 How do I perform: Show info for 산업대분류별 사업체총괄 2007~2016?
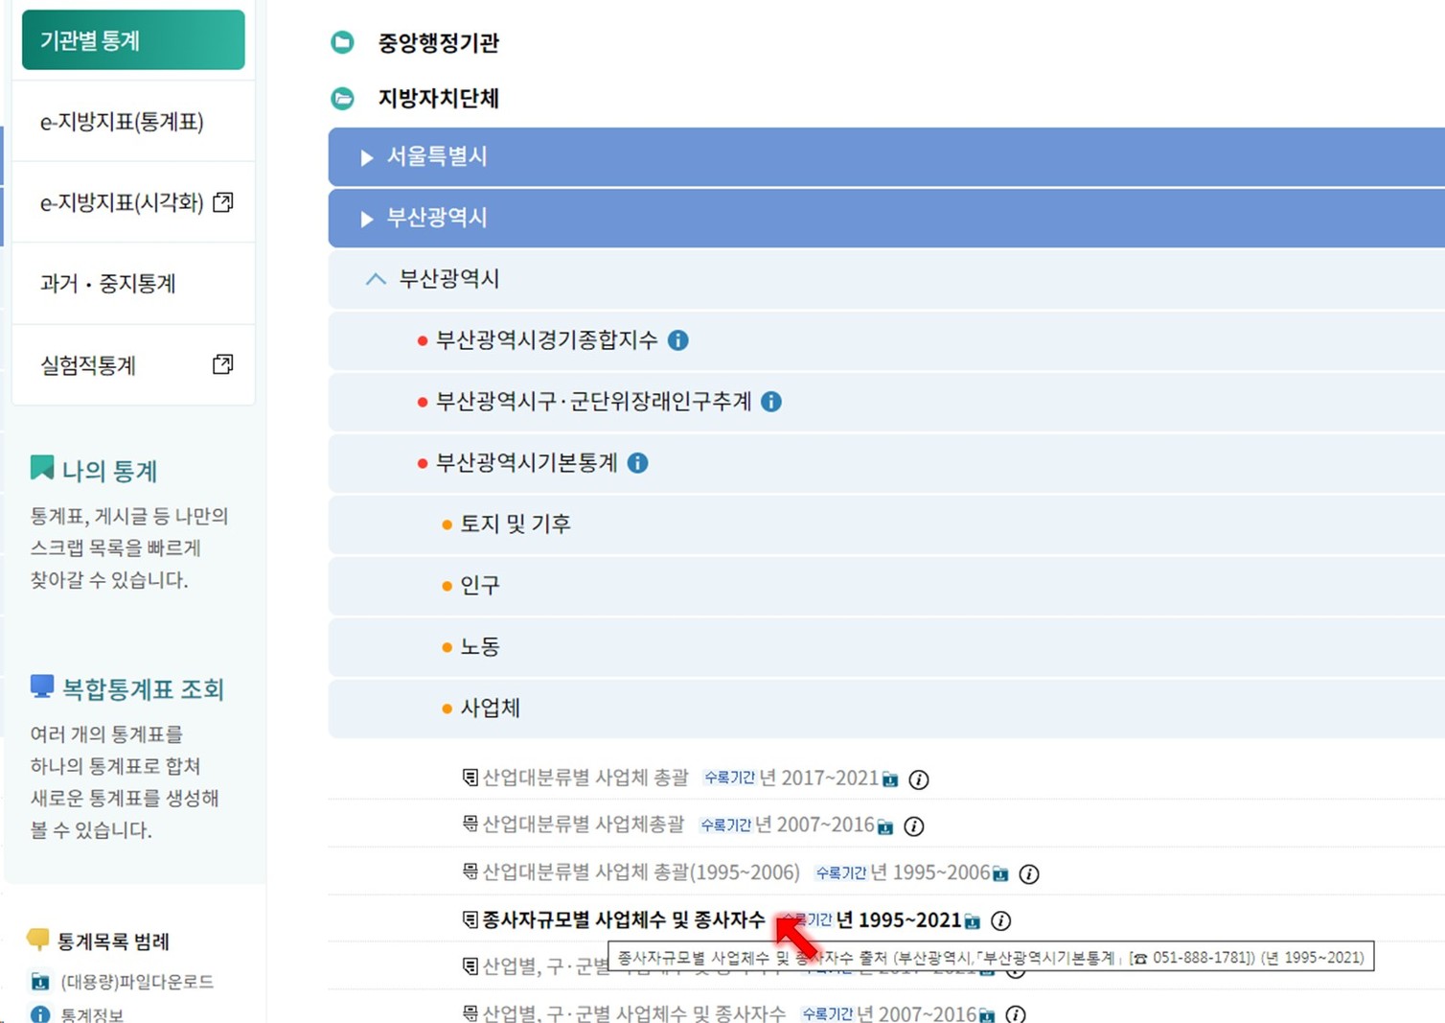click(914, 826)
